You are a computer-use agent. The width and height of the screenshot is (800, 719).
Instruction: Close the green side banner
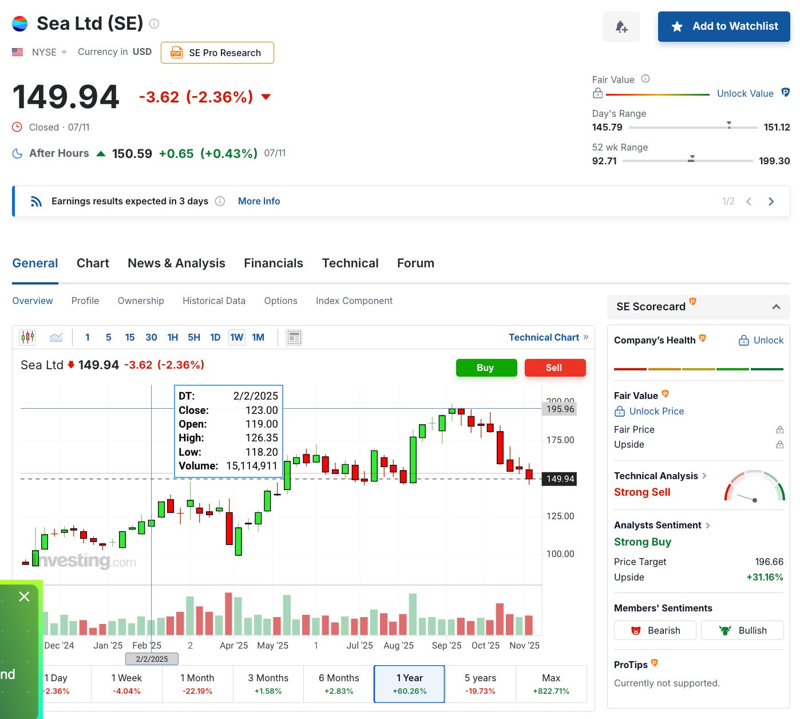[x=24, y=596]
